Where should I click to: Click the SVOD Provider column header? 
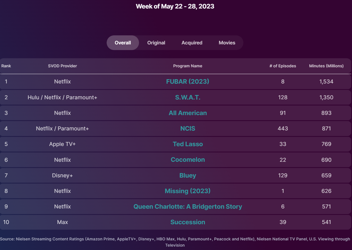[x=62, y=66]
